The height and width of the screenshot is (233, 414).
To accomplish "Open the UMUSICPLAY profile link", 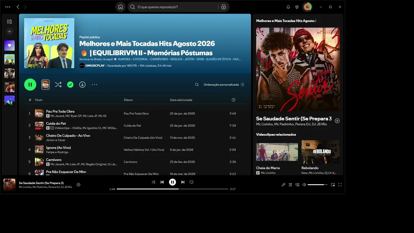I will 95,66.
